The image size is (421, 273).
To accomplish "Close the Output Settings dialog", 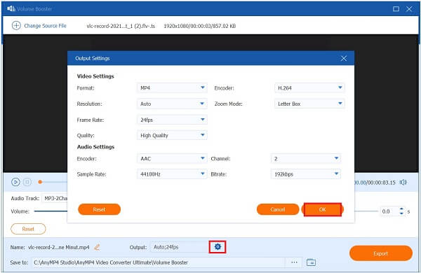I will click(x=344, y=58).
